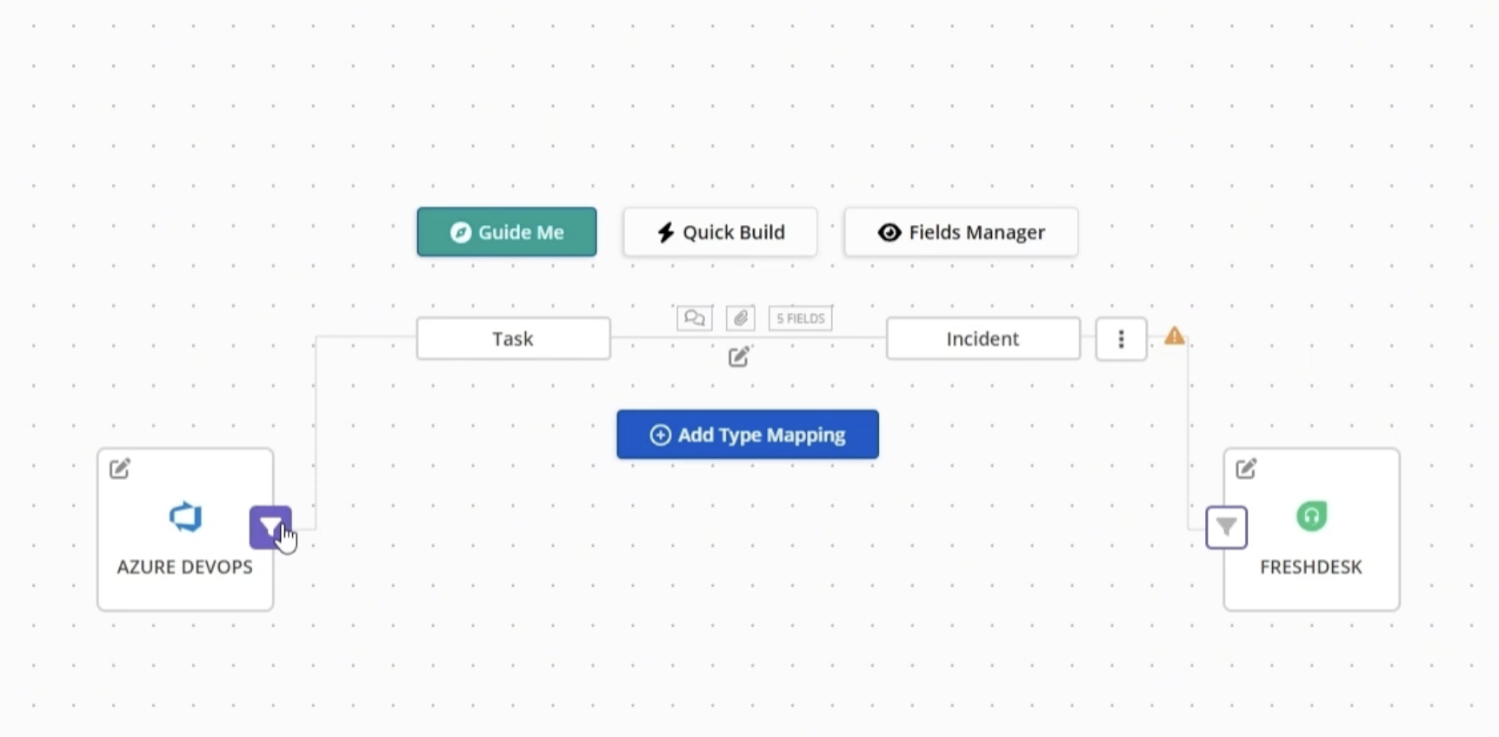Open the Fields Manager

(x=961, y=232)
